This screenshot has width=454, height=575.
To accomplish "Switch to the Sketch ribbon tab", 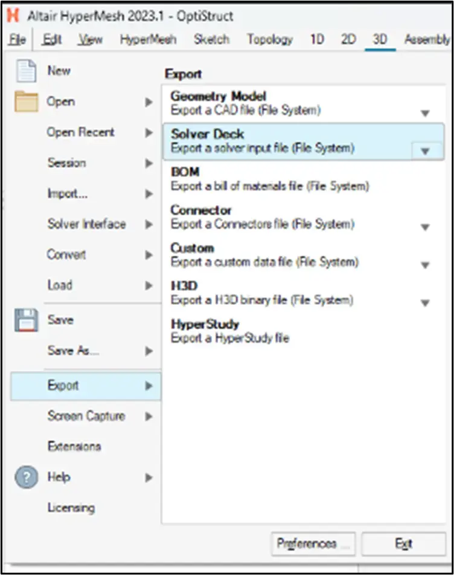I will pos(212,39).
